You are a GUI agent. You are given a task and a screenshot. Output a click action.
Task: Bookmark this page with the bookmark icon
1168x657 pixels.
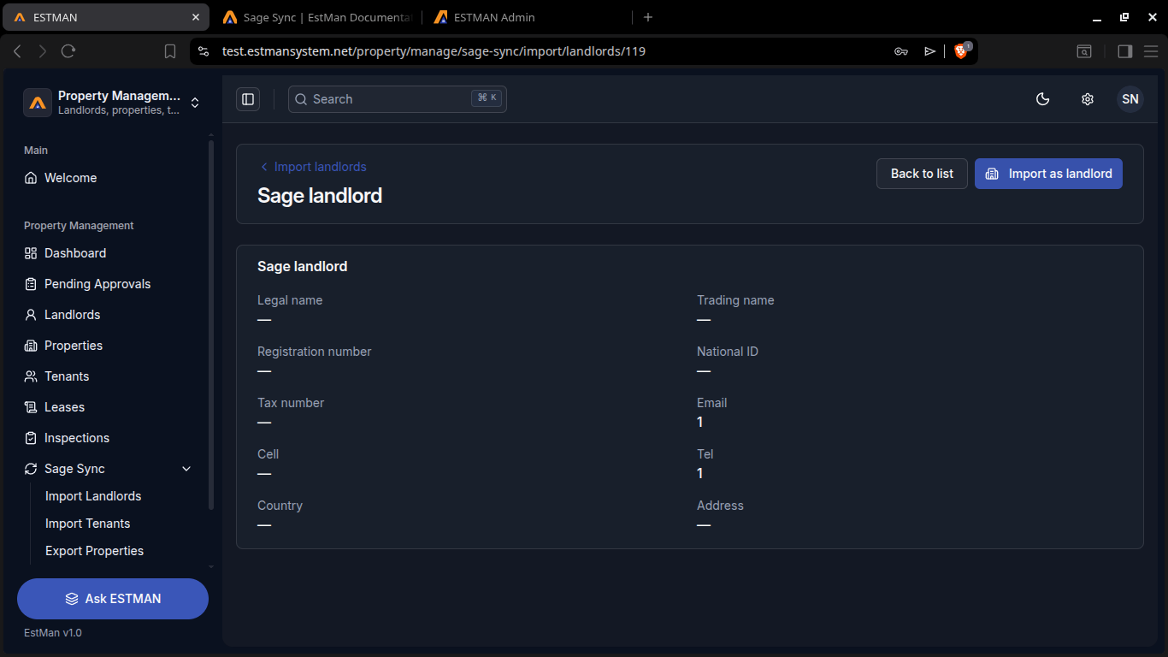coord(170,51)
